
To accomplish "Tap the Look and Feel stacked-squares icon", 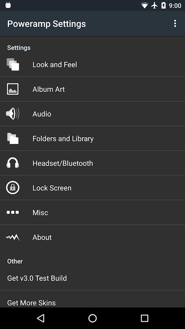I will coord(13,65).
